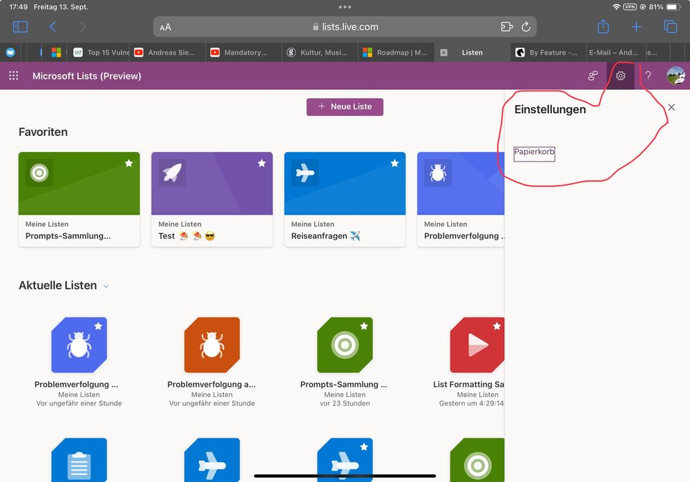Click the Favoriten section heading
This screenshot has width=690, height=482.
point(43,132)
